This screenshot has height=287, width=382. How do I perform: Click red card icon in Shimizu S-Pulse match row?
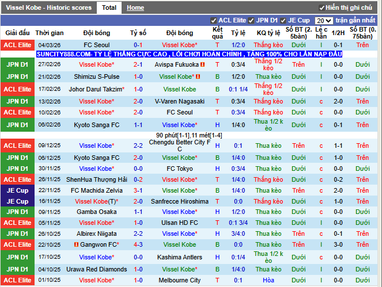tap(198, 76)
